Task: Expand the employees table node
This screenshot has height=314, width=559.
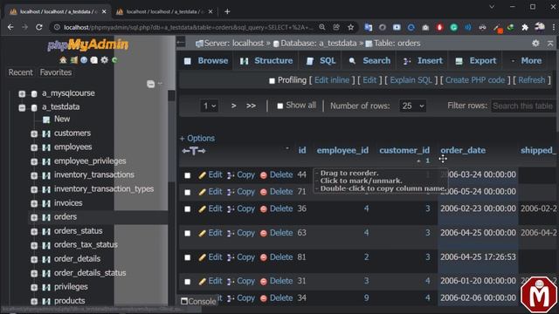Action: [34, 147]
